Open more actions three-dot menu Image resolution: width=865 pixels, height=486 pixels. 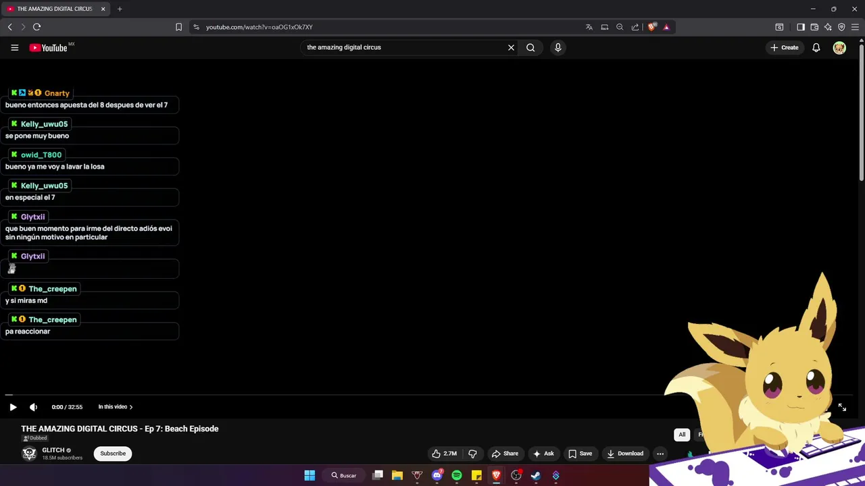tap(660, 454)
